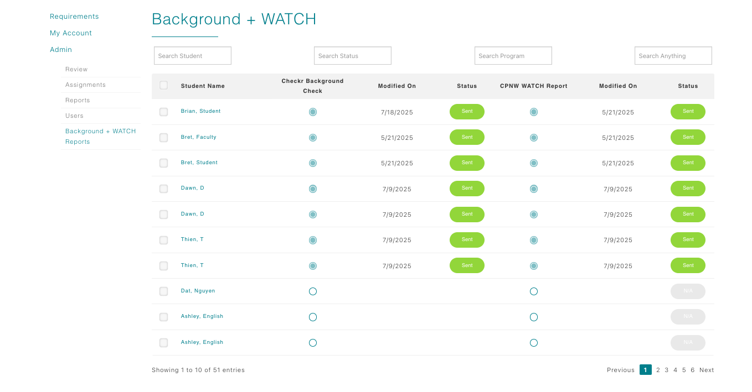Image resolution: width=752 pixels, height=392 pixels.
Task: Select the WATCH report icon for Dat, Nguyen
Action: click(x=533, y=291)
